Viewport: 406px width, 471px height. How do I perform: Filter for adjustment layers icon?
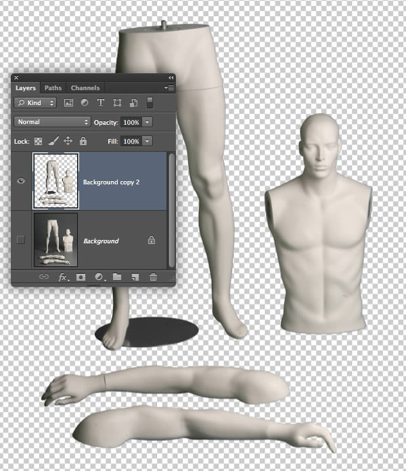(x=85, y=103)
